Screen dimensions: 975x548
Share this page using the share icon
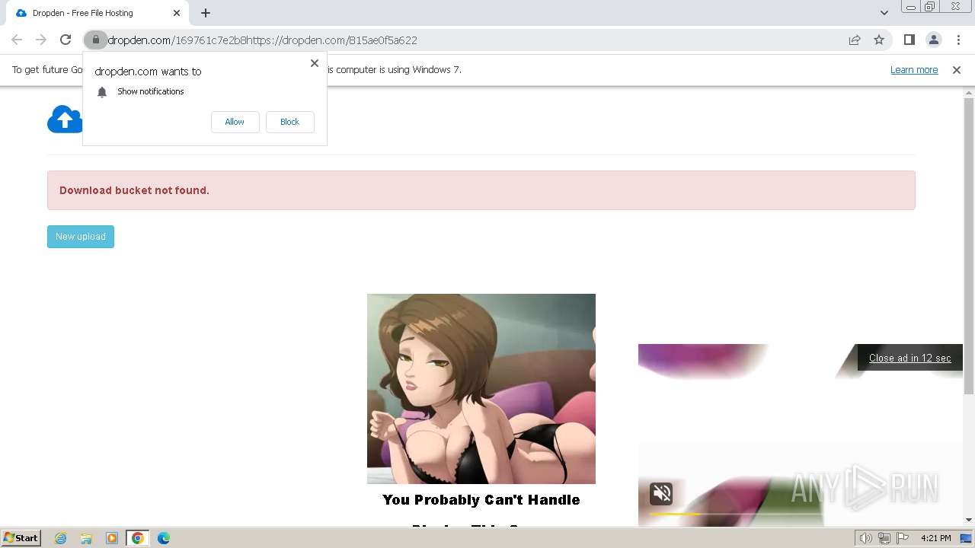(855, 40)
